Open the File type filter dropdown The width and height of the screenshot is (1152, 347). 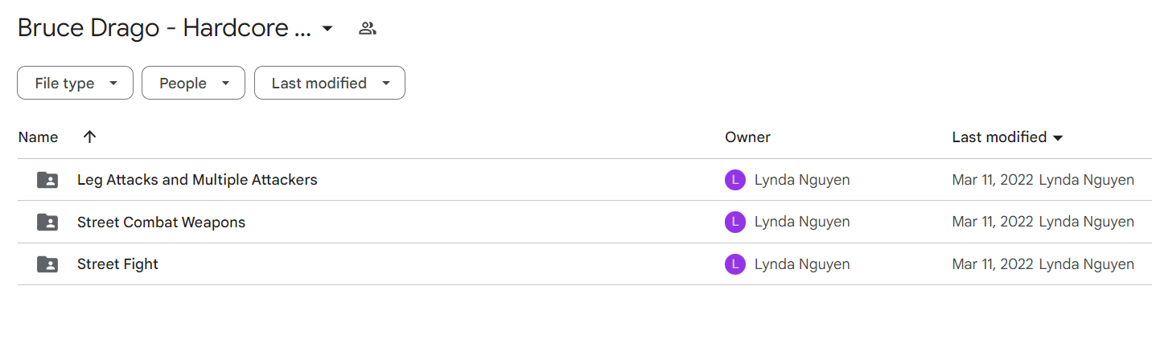75,83
